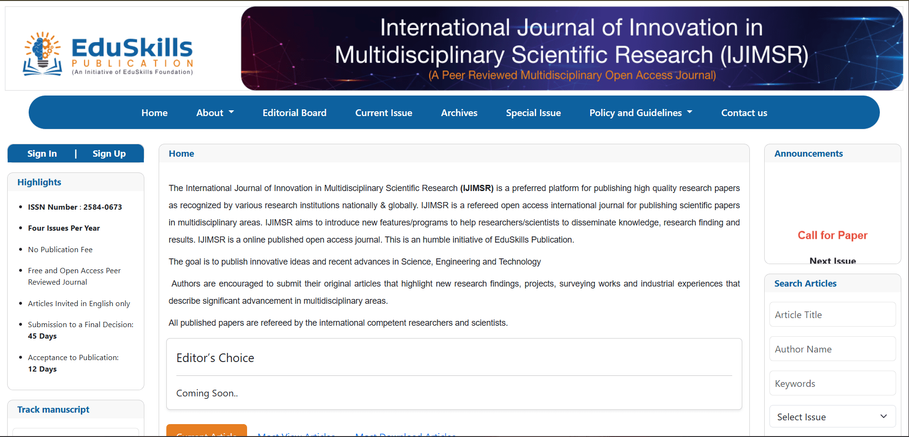
Task: Click the Editor's Choice heading
Action: [x=215, y=358]
